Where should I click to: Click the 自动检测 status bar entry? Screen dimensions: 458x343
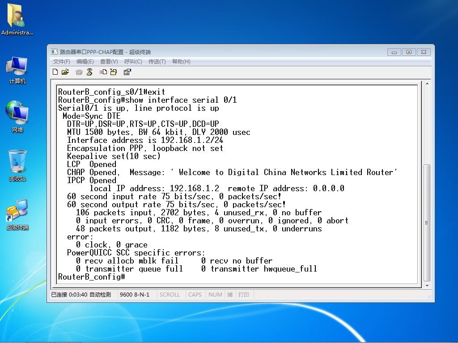click(100, 295)
